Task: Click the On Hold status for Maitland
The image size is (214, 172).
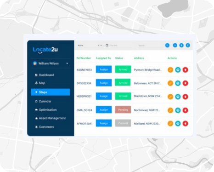Action: tap(123, 123)
